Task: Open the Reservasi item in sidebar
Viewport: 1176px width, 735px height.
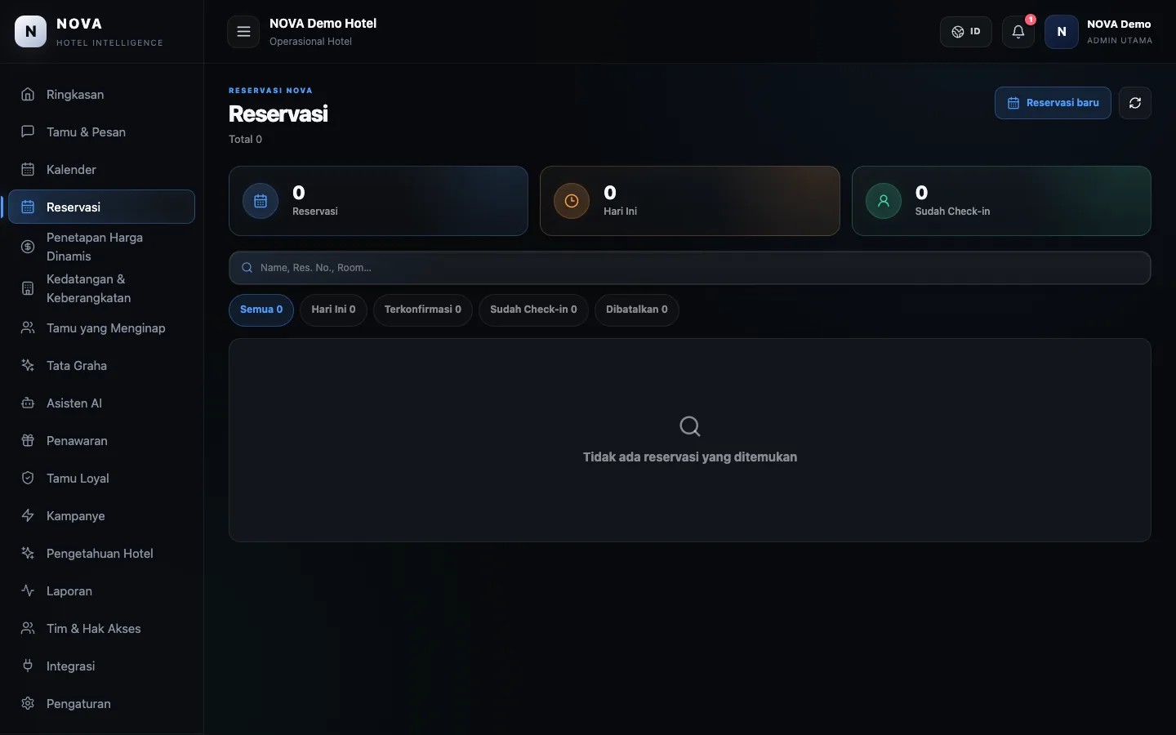Action: pyautogui.click(x=102, y=207)
